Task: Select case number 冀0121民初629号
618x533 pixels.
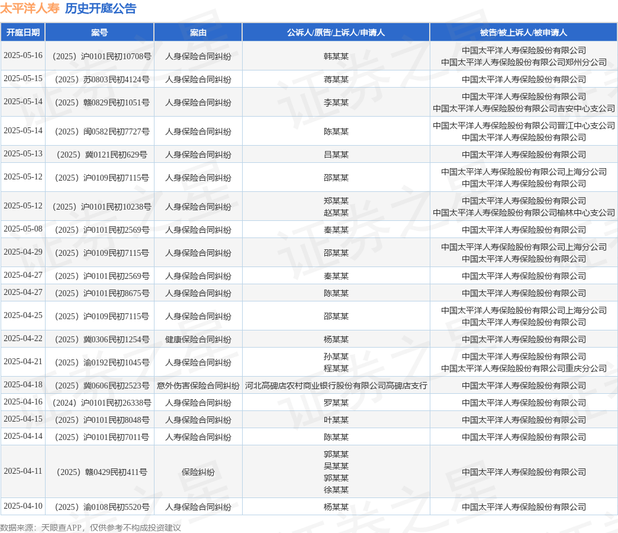Action: coord(102,155)
